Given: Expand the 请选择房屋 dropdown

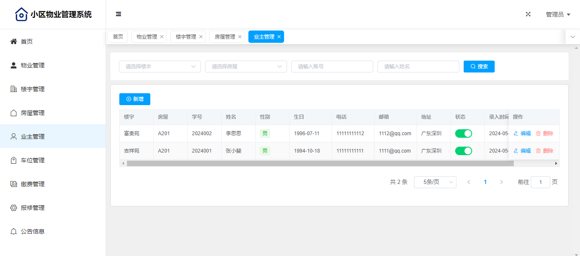Looking at the screenshot, I should (x=246, y=67).
